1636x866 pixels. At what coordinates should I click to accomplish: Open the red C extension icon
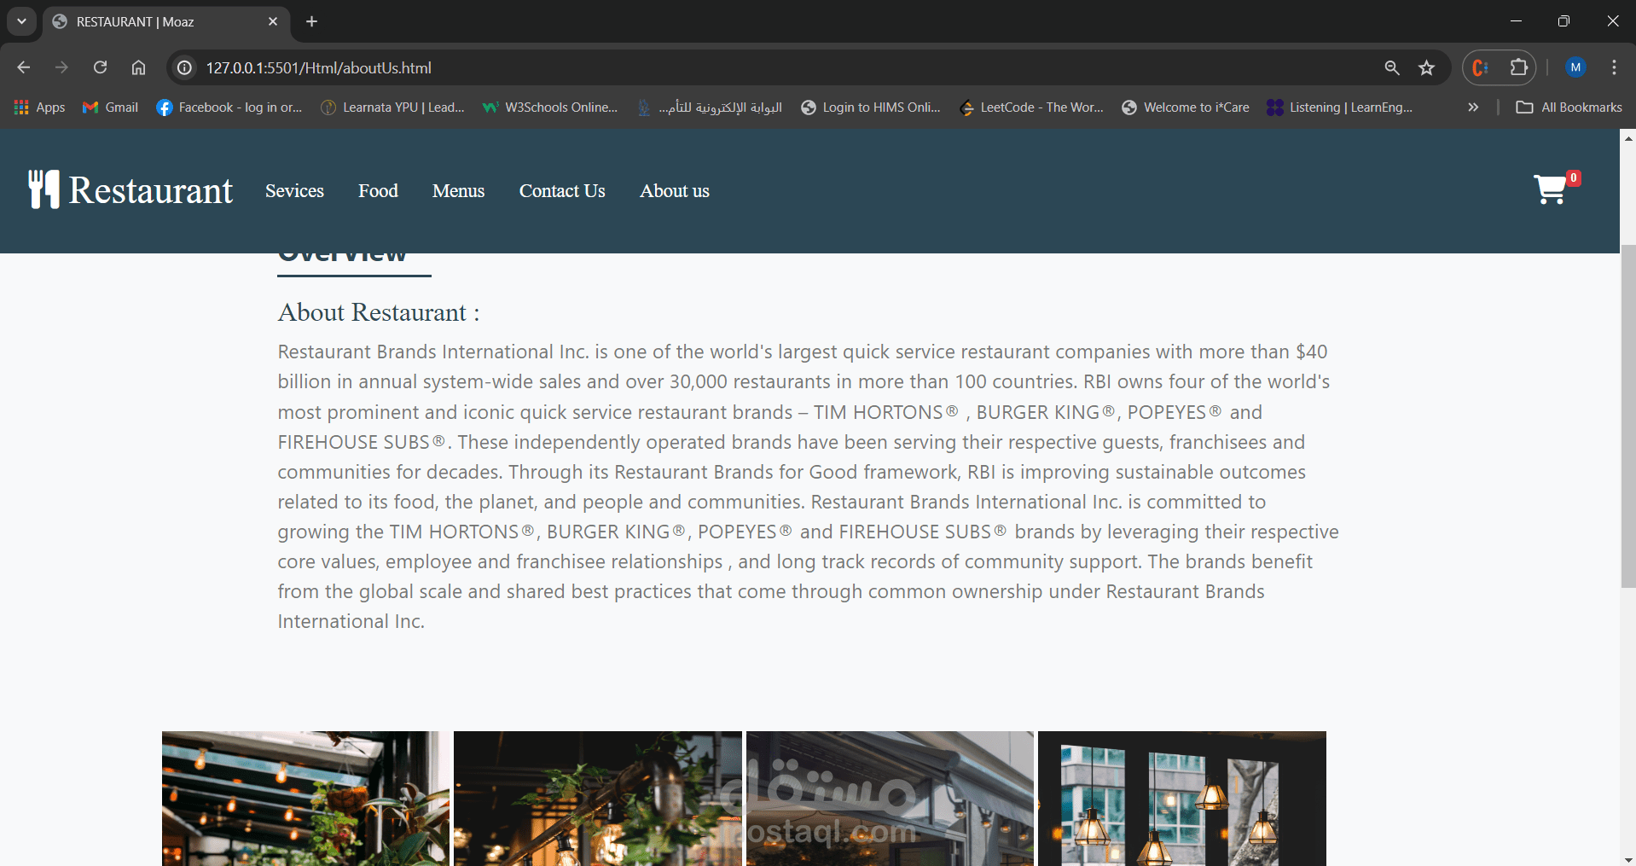(1481, 67)
